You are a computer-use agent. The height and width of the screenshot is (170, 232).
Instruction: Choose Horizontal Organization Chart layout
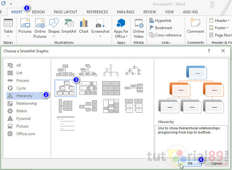134,88
